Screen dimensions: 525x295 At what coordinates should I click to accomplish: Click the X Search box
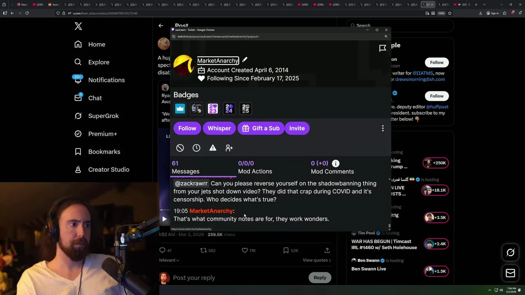400,25
